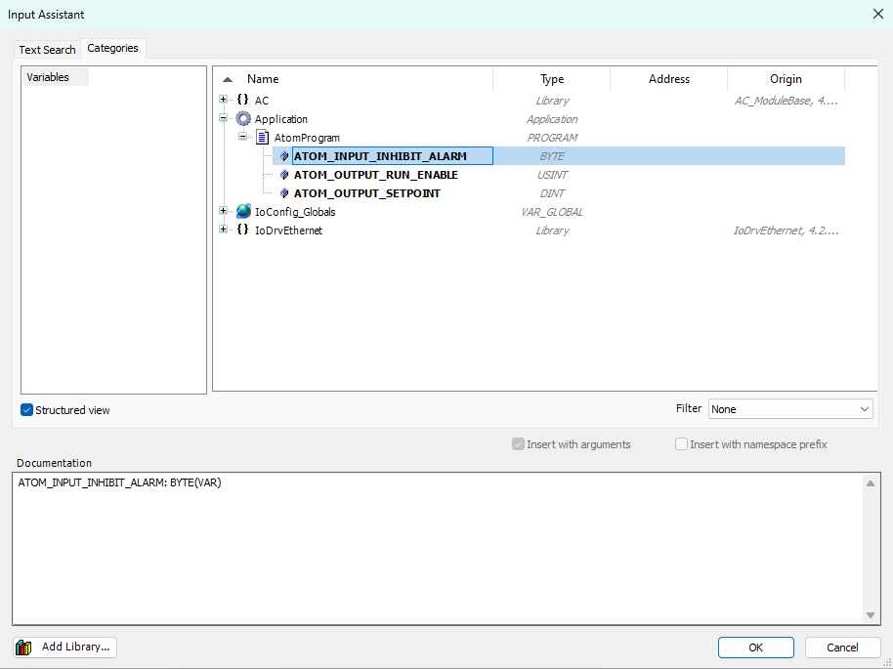This screenshot has width=893, height=669.
Task: Click the Add Library button
Action: pyautogui.click(x=65, y=647)
